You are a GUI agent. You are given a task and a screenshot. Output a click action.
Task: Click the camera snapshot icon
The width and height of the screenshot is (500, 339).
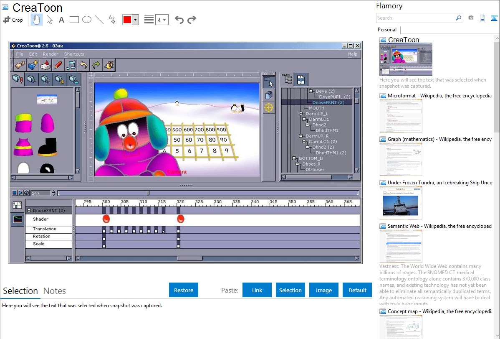[x=471, y=18]
